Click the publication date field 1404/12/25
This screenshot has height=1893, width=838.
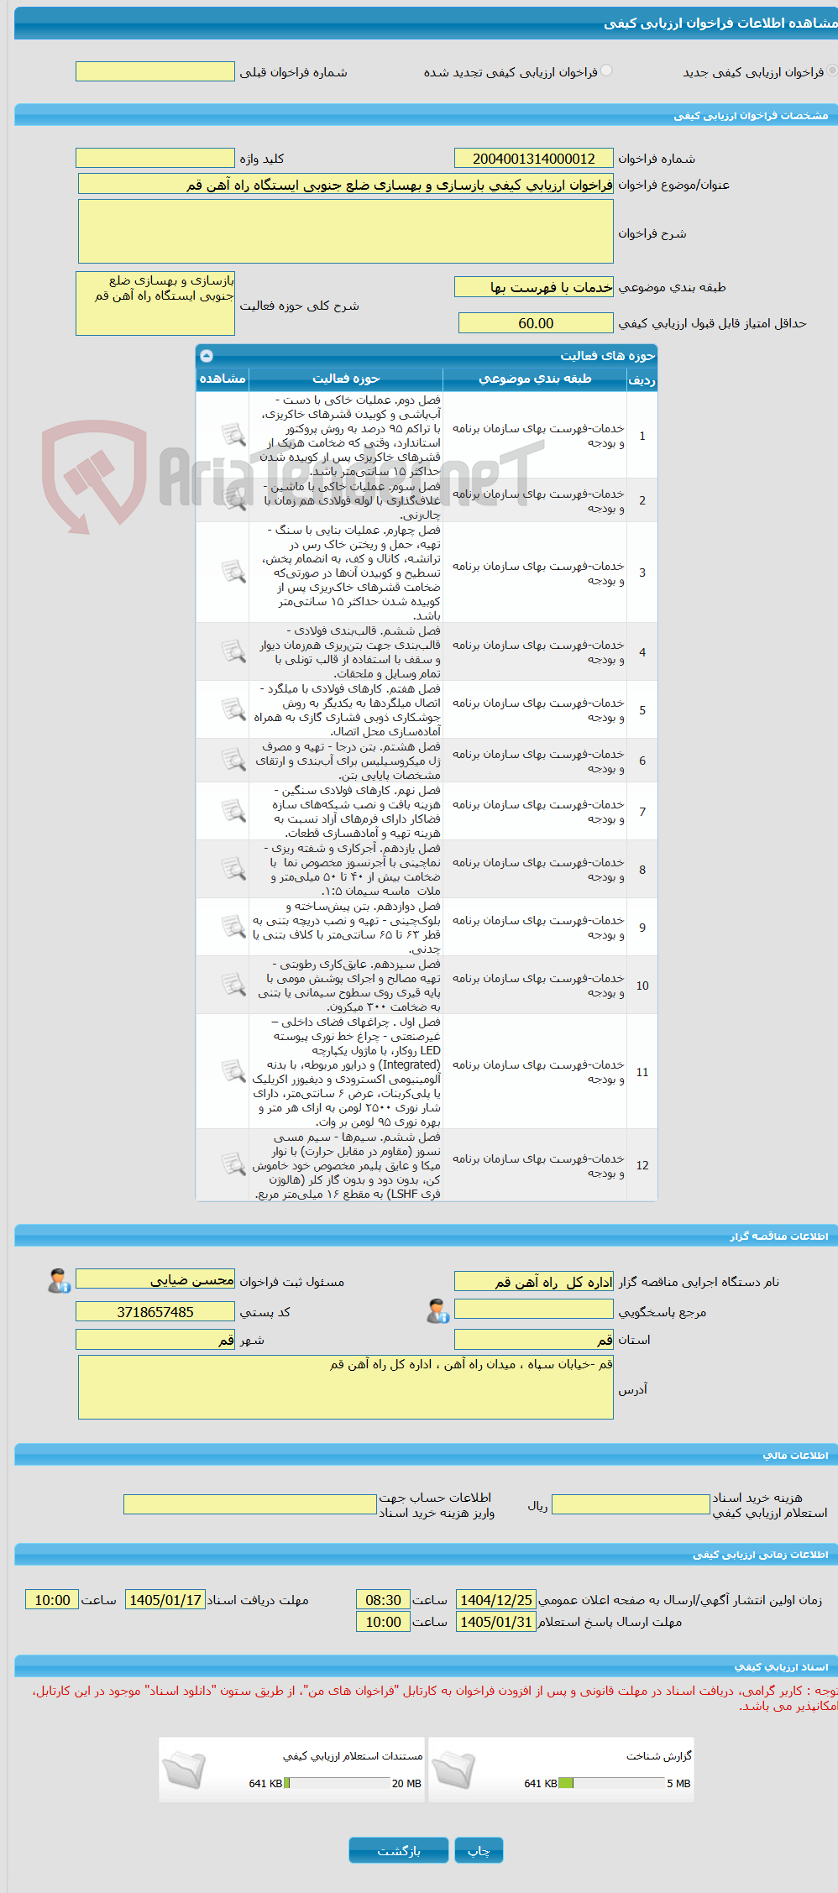coord(496,1600)
